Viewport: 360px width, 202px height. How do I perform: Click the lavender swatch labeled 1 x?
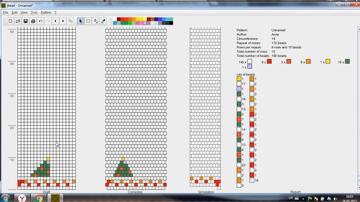coord(250,67)
